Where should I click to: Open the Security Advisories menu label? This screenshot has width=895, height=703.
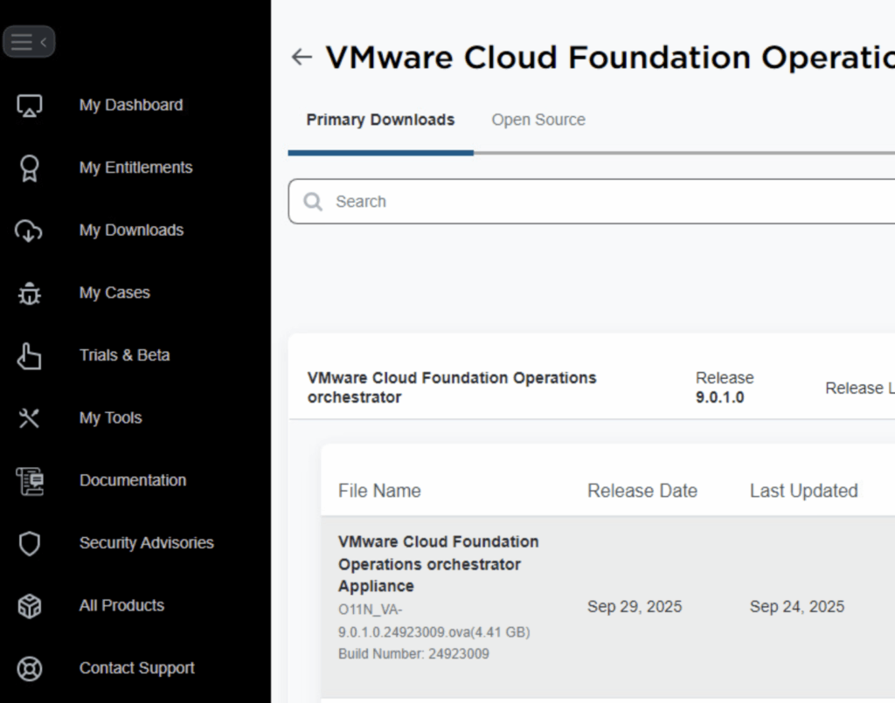coord(146,543)
